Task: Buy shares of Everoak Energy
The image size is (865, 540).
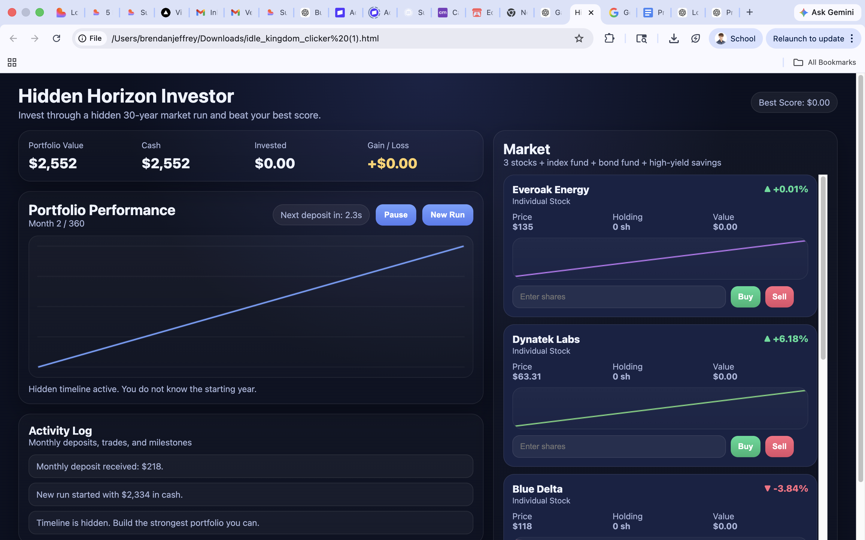Action: pyautogui.click(x=745, y=296)
